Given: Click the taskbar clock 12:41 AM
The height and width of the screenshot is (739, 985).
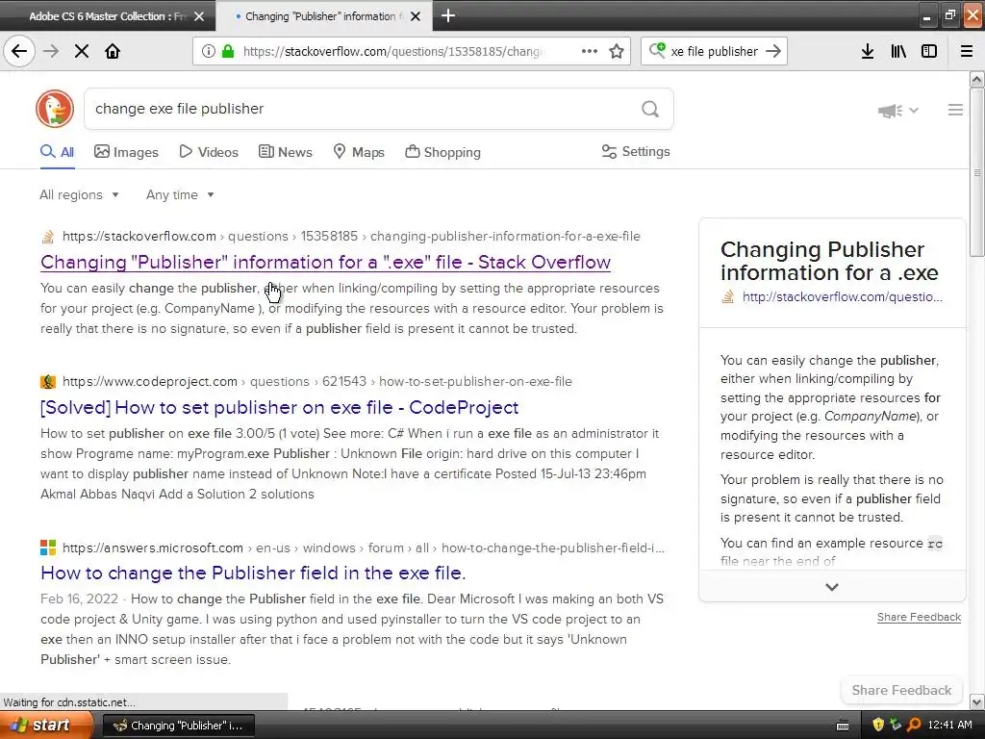Looking at the screenshot, I should coord(949,725).
